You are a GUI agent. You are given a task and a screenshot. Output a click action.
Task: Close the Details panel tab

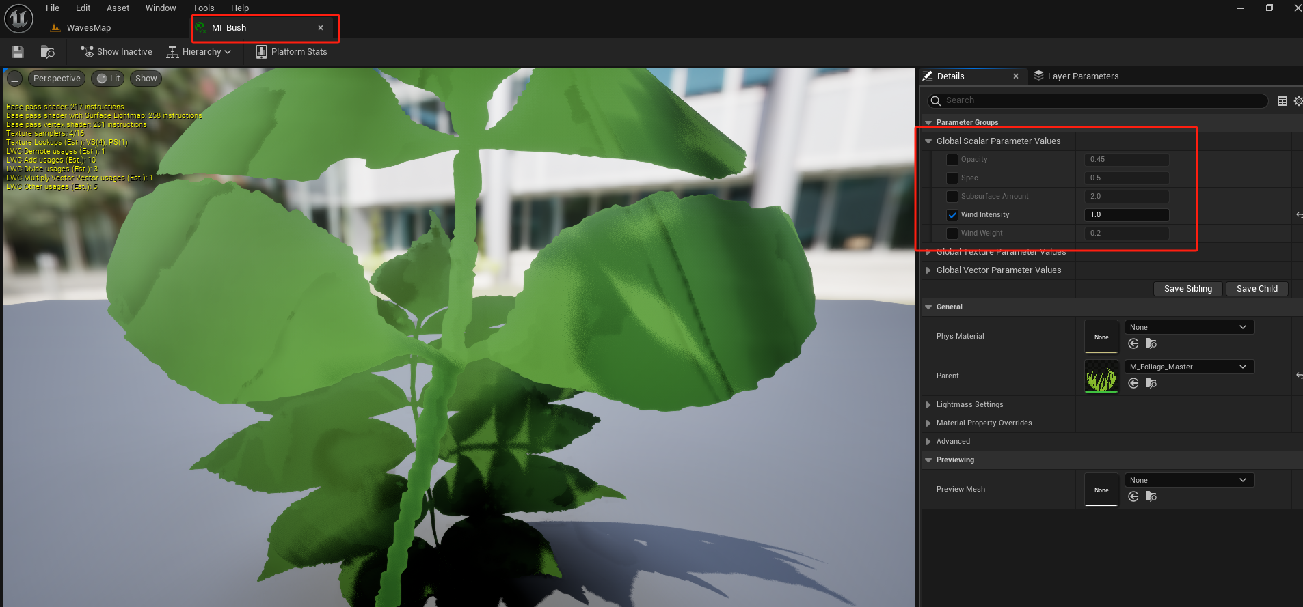pos(1015,76)
